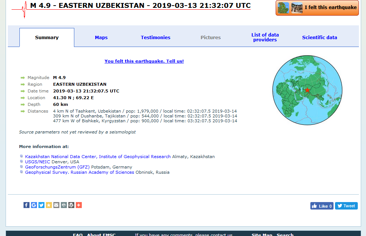
Task: Switch to the Testimonies tab
Action: [x=155, y=37]
